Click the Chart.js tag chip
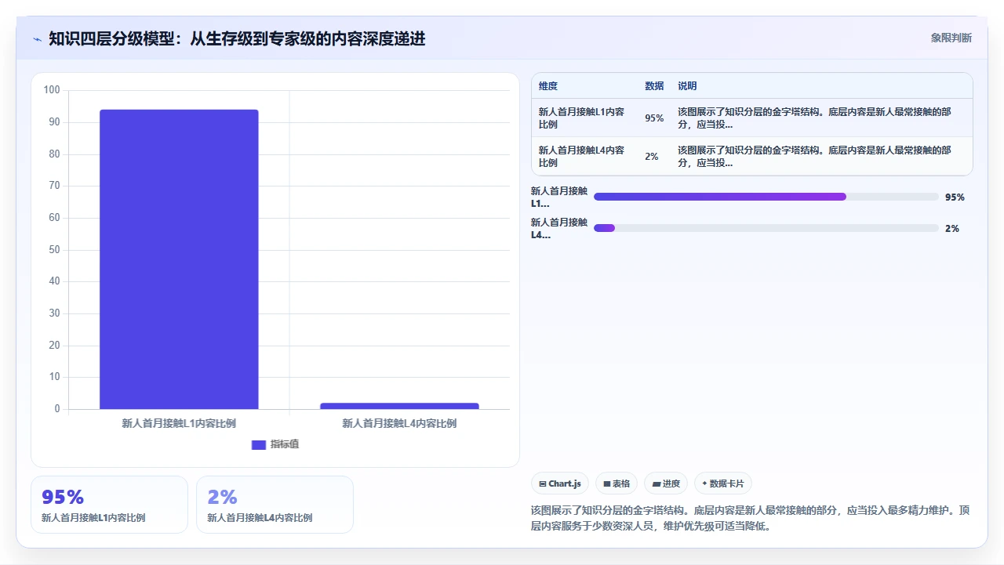 click(x=560, y=484)
